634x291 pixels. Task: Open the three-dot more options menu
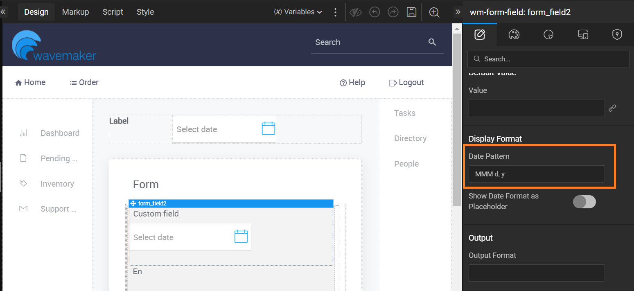point(335,12)
